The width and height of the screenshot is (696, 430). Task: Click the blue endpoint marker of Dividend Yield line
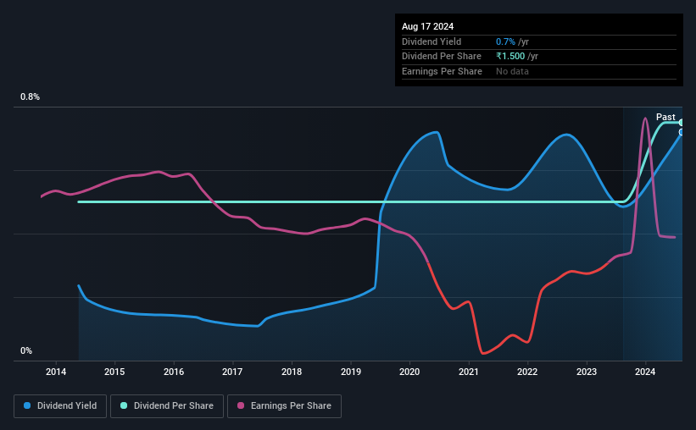[x=682, y=132]
